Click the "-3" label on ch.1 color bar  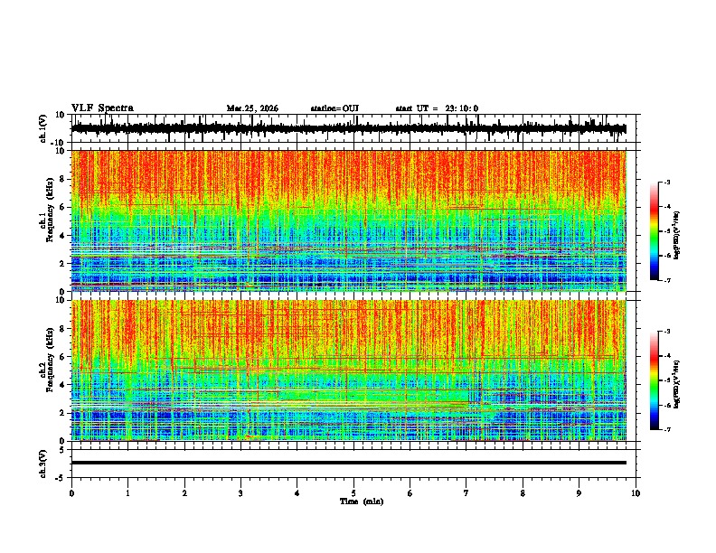click(x=667, y=182)
